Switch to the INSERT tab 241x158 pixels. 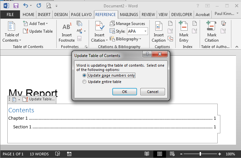[44, 15]
